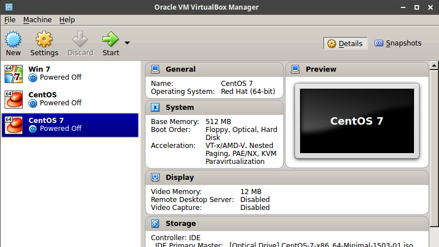Viewport: 439px width, 247px height.
Task: Switch to the Snapshots view
Action: pos(398,43)
